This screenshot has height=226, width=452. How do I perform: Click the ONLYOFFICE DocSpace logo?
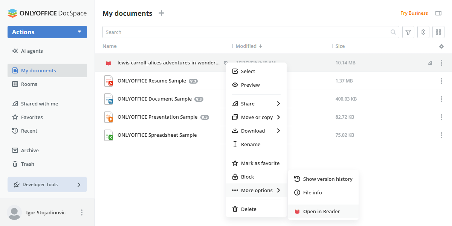[x=47, y=13]
